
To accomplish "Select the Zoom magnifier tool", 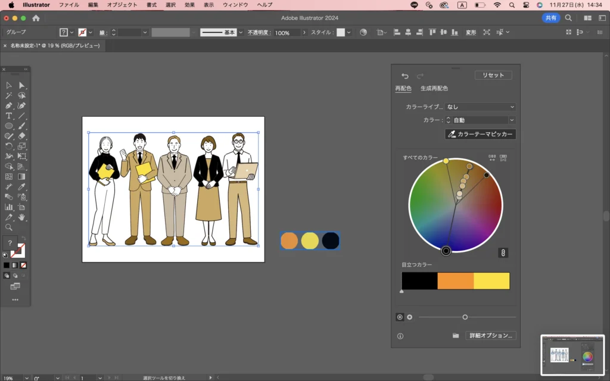I will (x=9, y=227).
